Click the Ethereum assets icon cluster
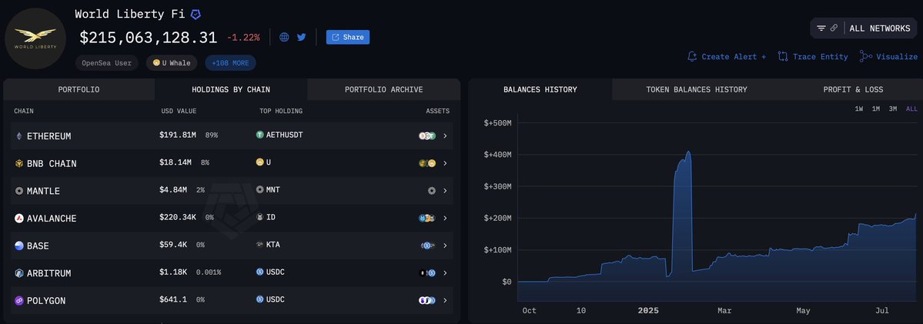Viewport: 923px width, 324px height. pyautogui.click(x=426, y=135)
